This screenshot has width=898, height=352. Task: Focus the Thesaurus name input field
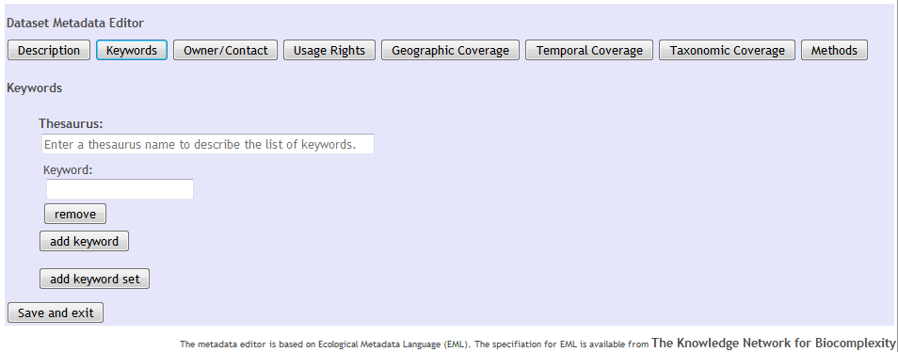[208, 144]
